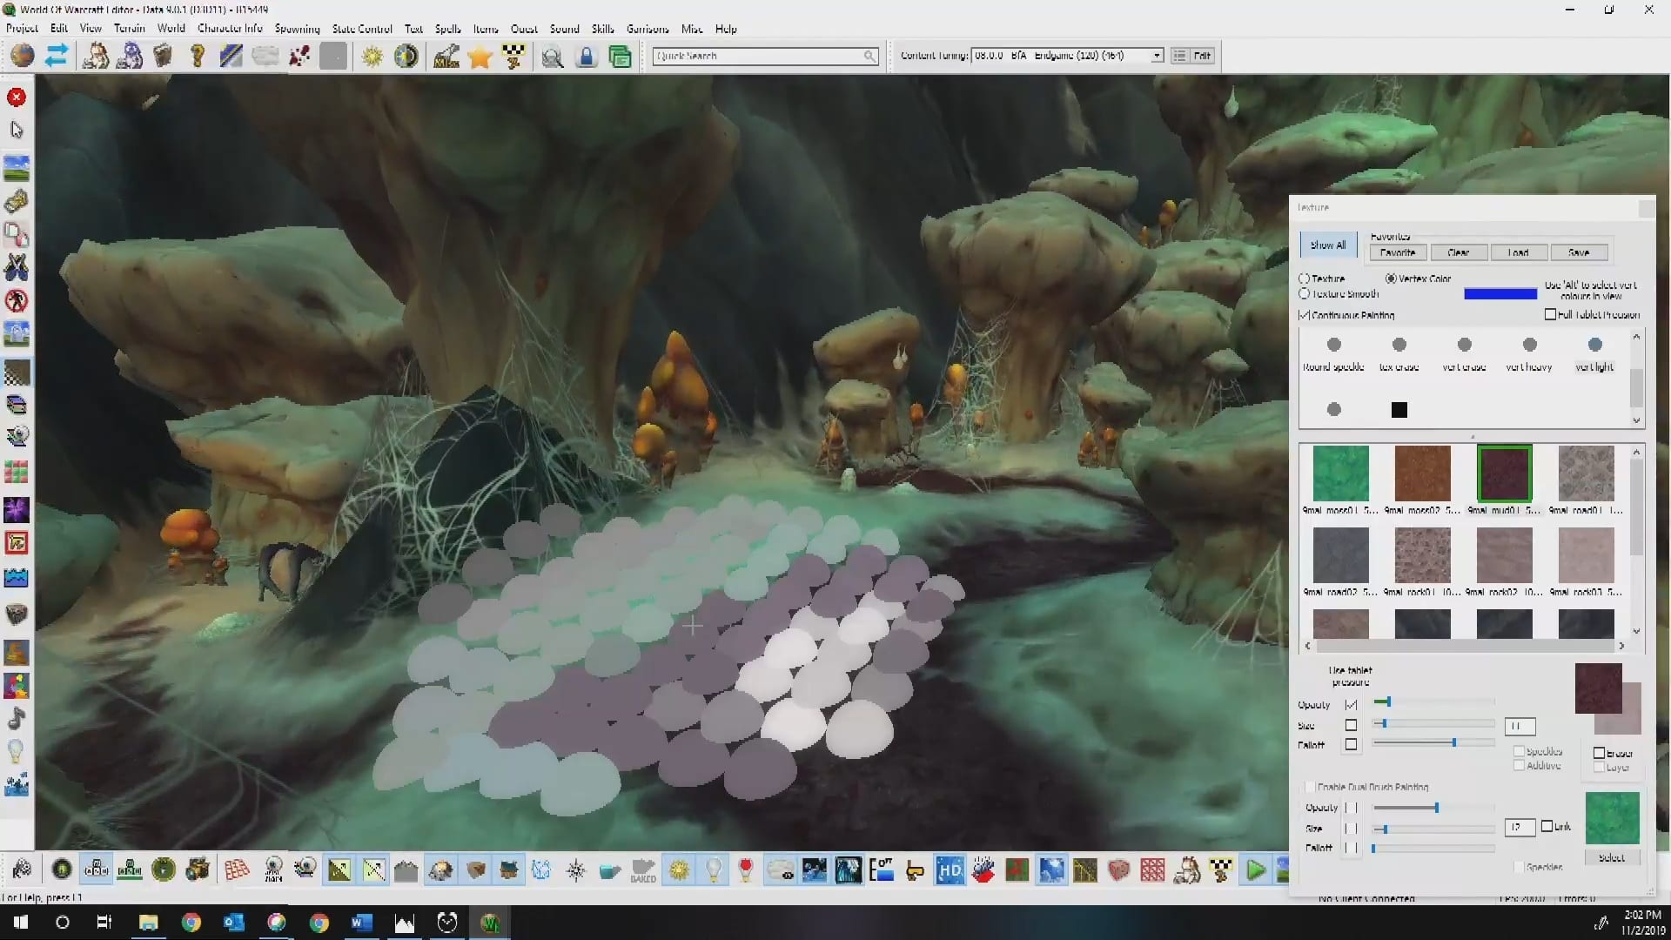This screenshot has height=940, width=1671.
Task: Open the Content Tuning dropdown
Action: [x=1157, y=56]
